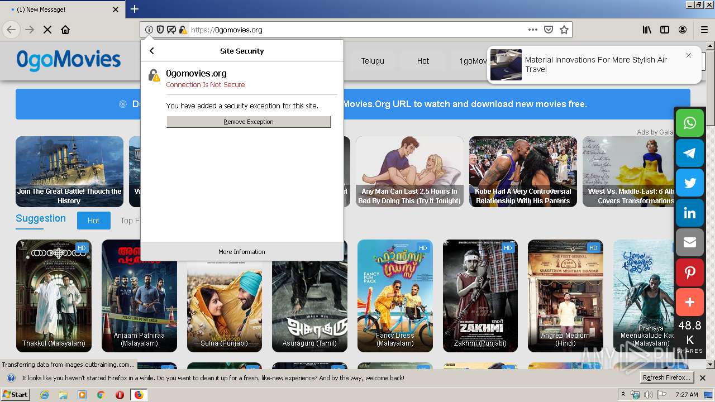This screenshot has width=715, height=402.
Task: Go back in Site Security panel
Action: click(x=151, y=51)
